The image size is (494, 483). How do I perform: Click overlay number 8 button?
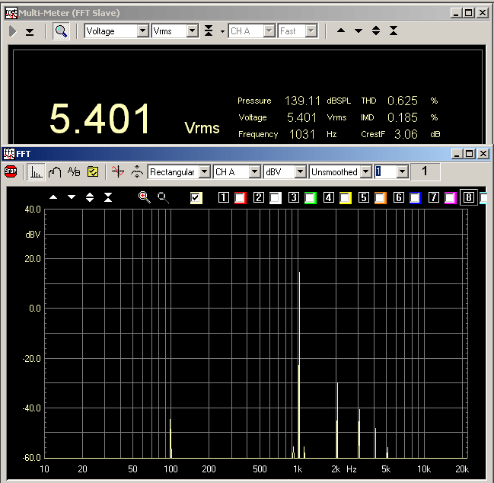tap(469, 198)
